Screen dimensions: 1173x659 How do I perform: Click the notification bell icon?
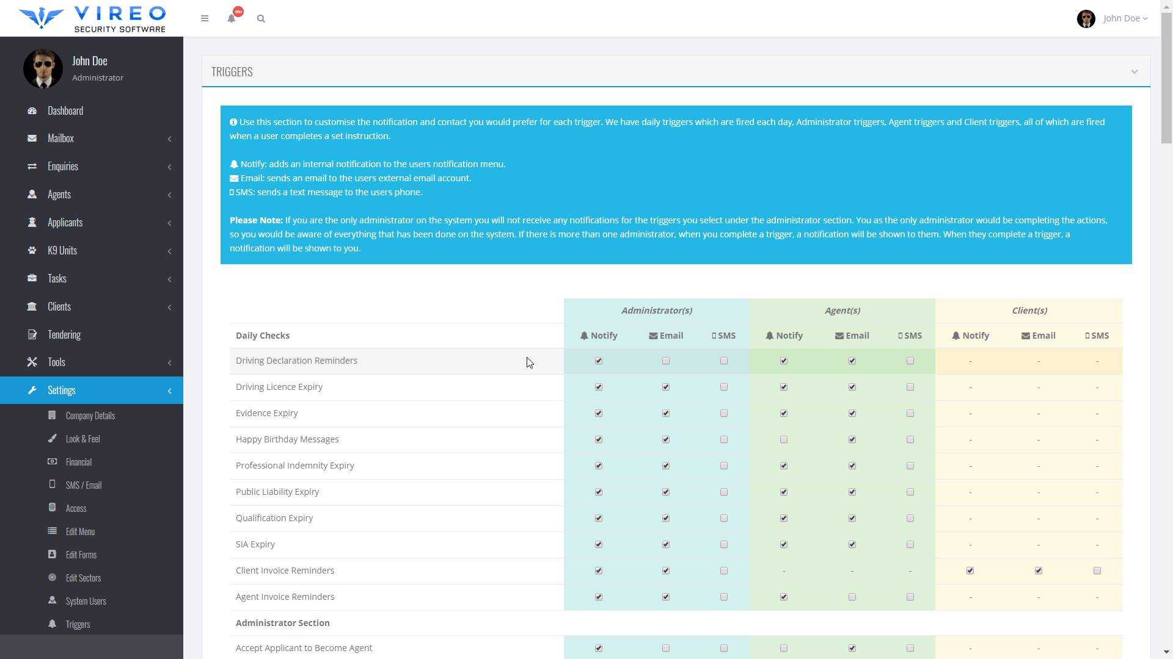pos(231,19)
